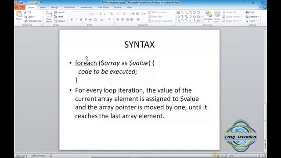Viewport: 281px width, 158px height.
Task: Click the zoom out minus button
Action: point(237,156)
